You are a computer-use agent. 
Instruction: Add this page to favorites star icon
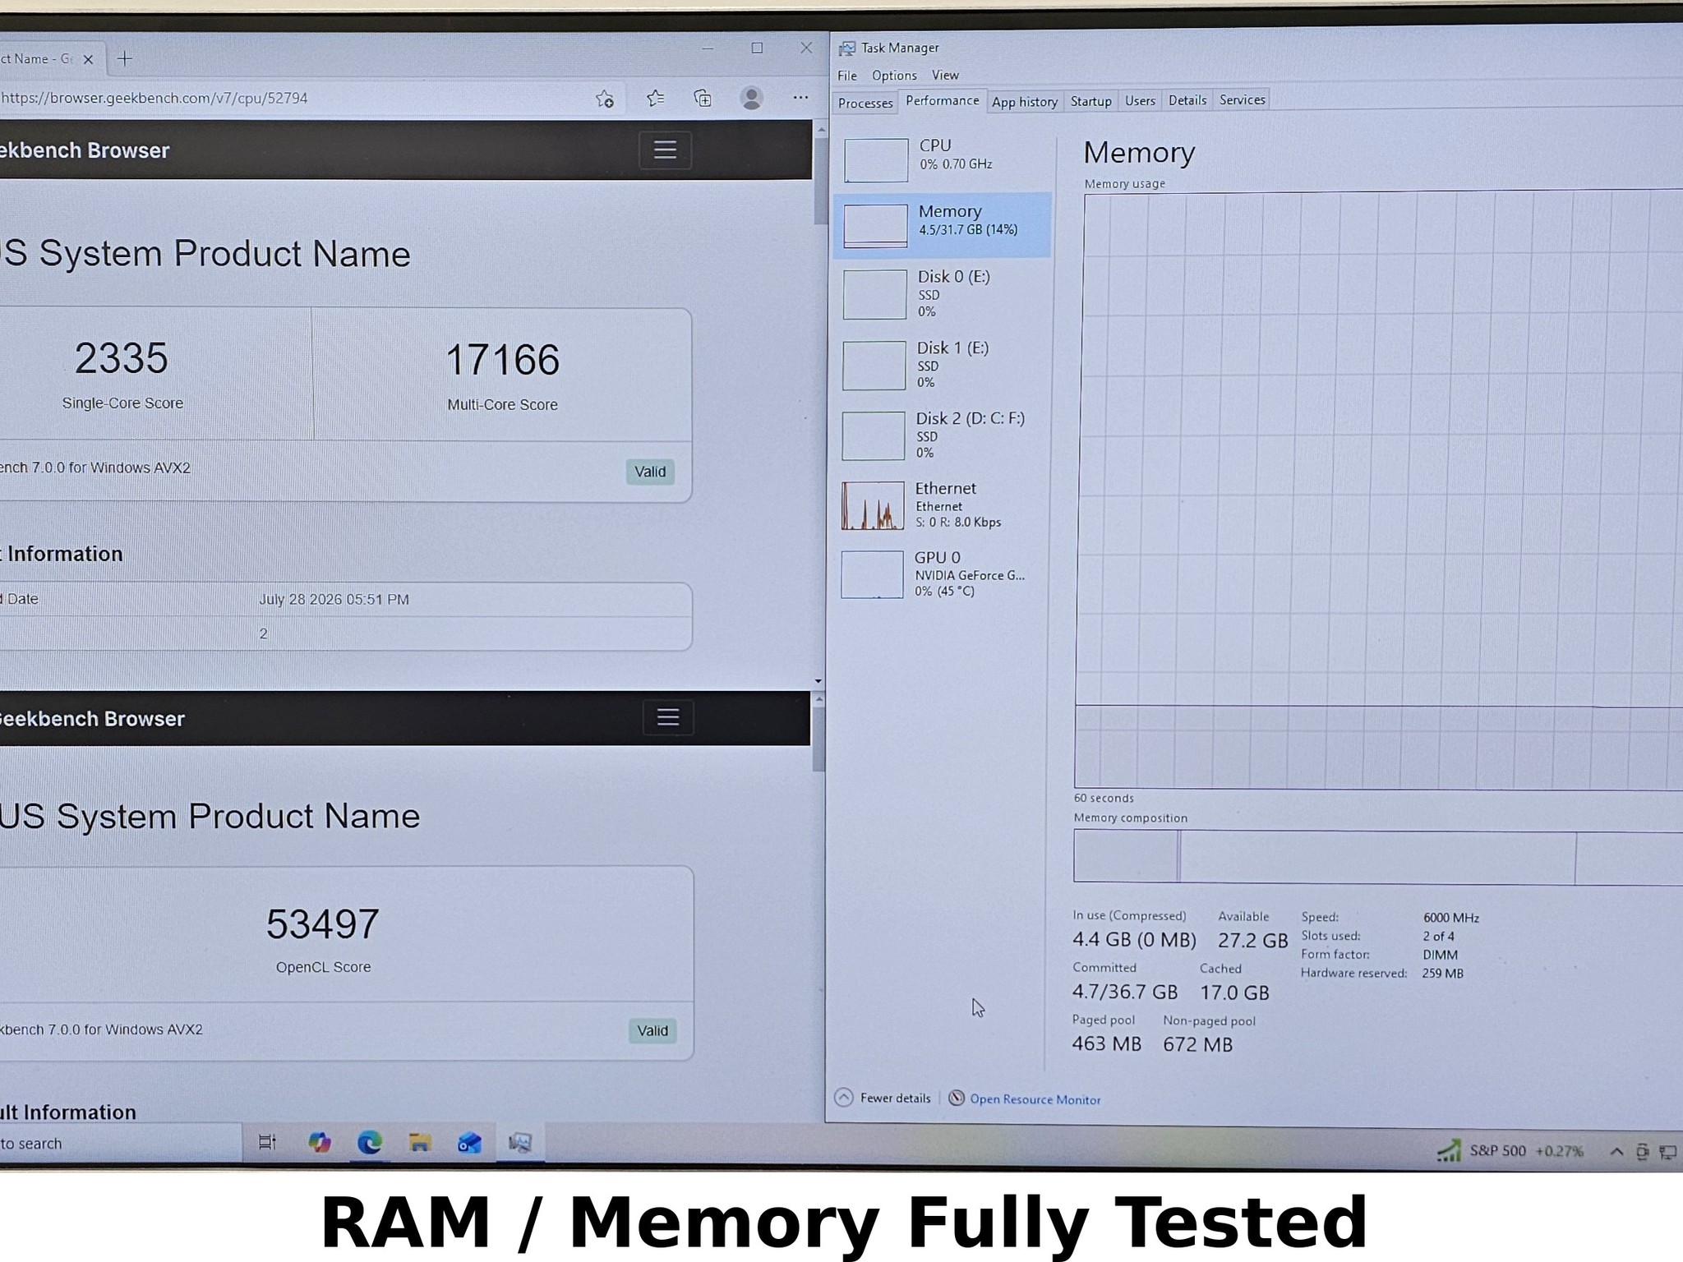[605, 99]
